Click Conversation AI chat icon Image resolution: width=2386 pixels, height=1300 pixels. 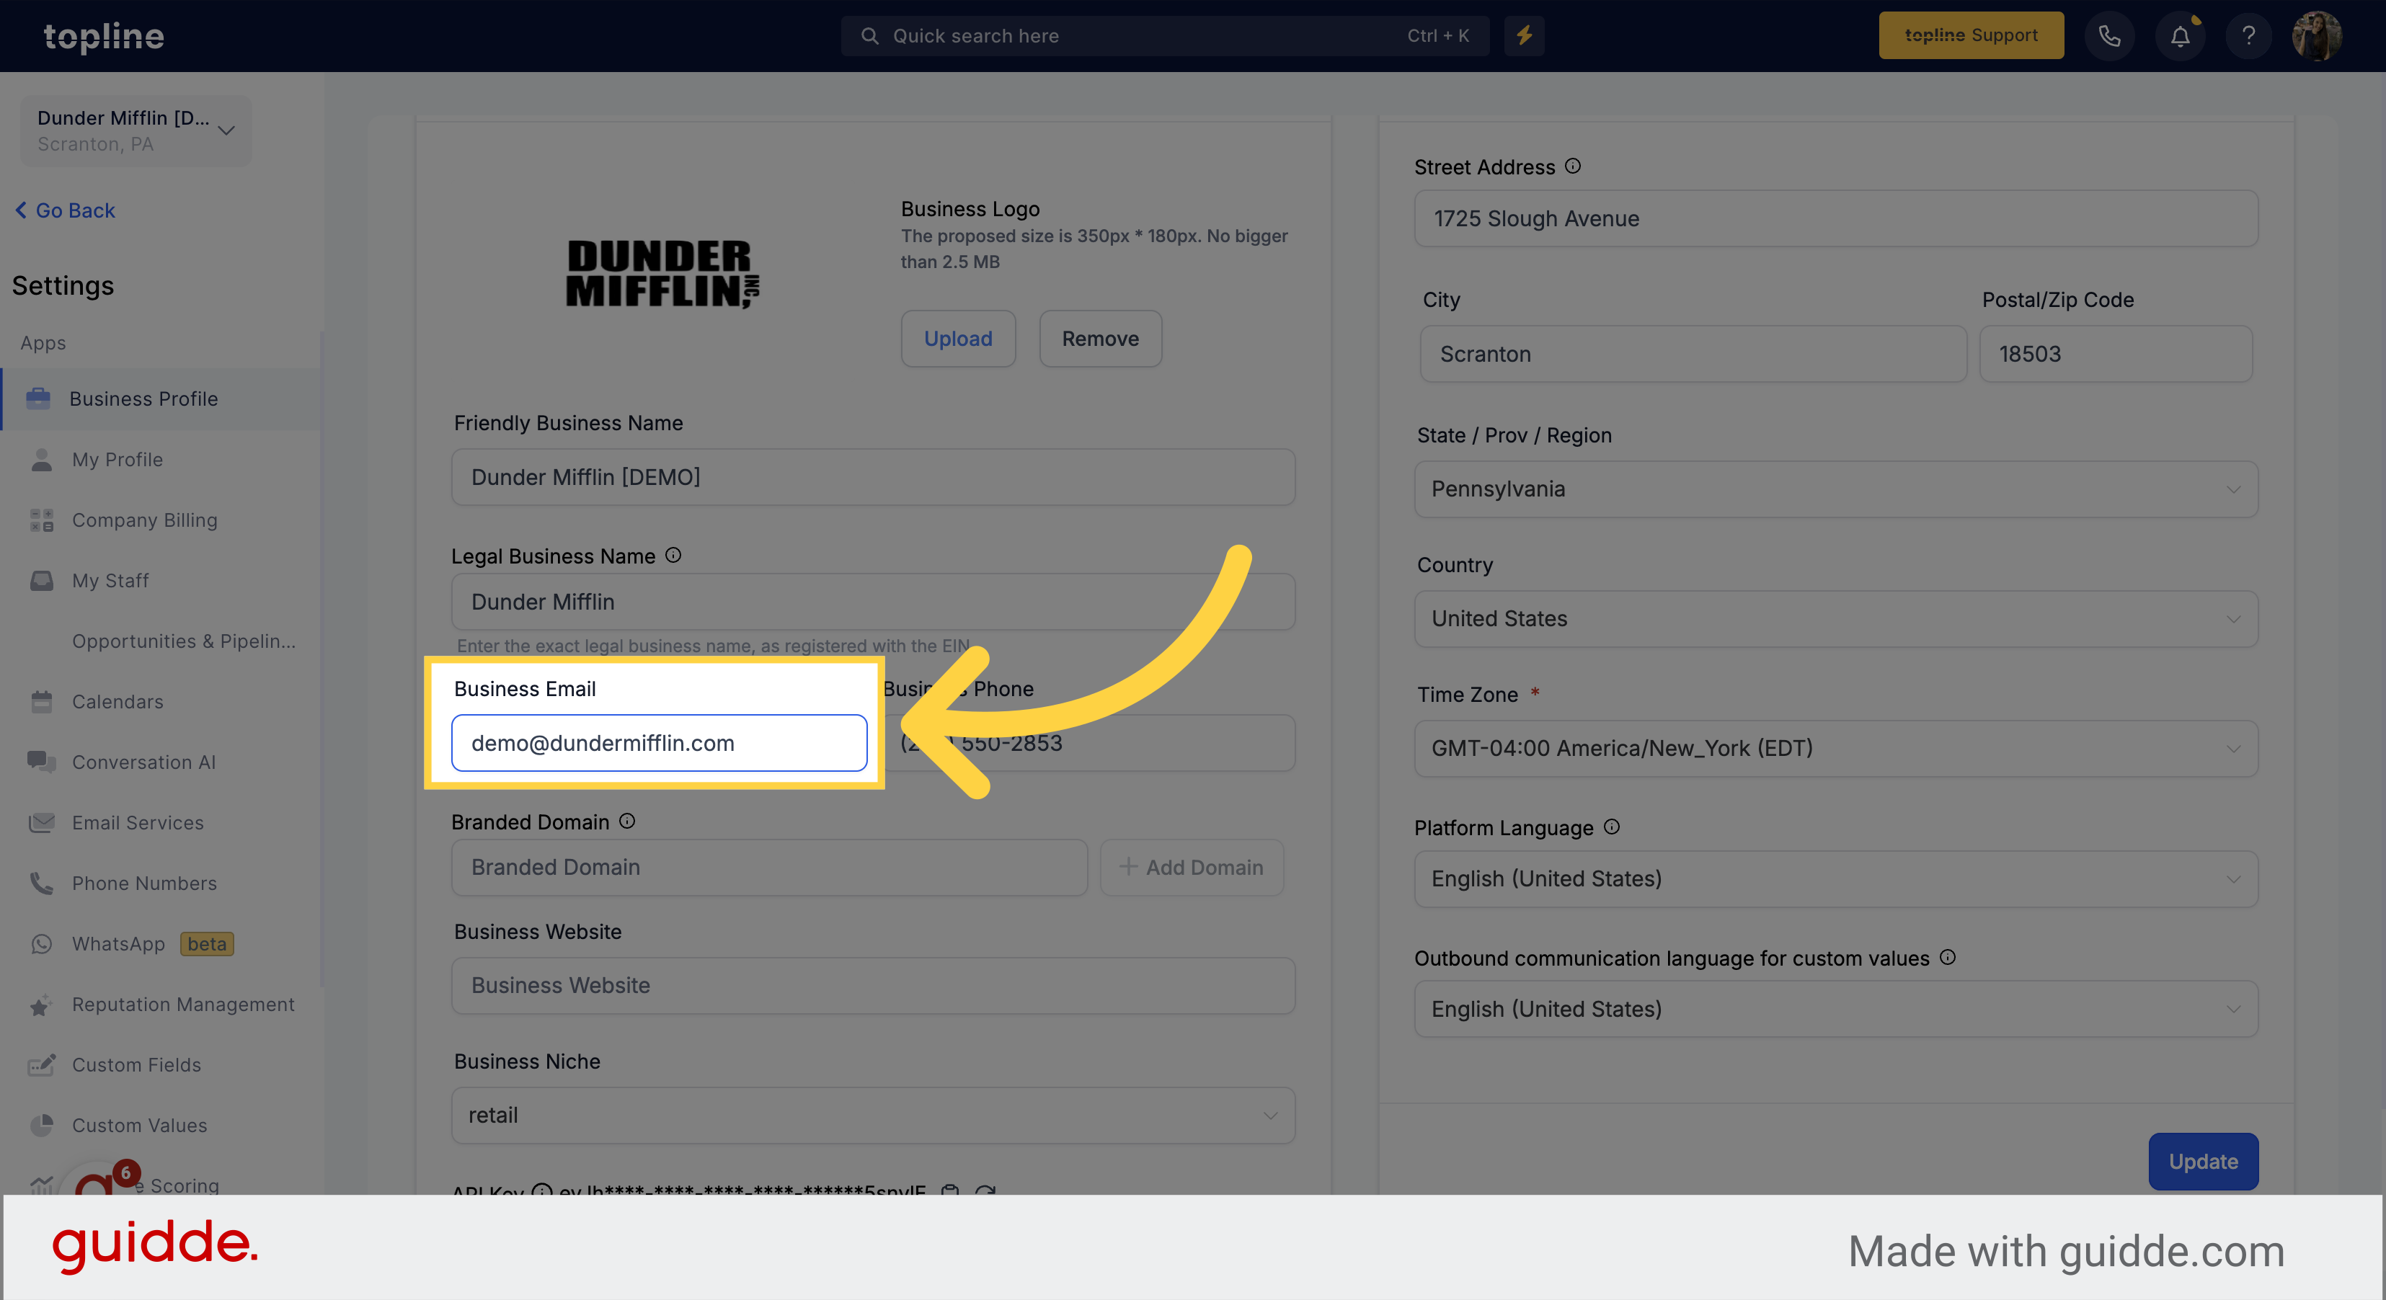(41, 762)
